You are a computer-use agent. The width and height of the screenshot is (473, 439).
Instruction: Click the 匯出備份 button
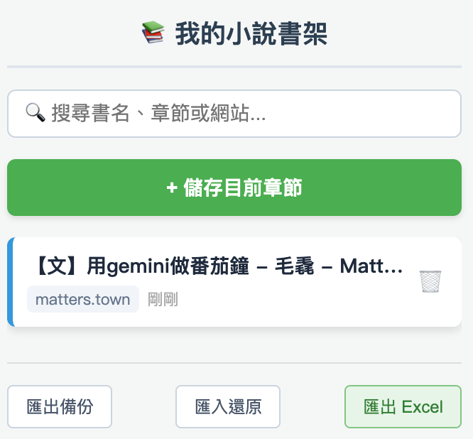[x=60, y=407]
